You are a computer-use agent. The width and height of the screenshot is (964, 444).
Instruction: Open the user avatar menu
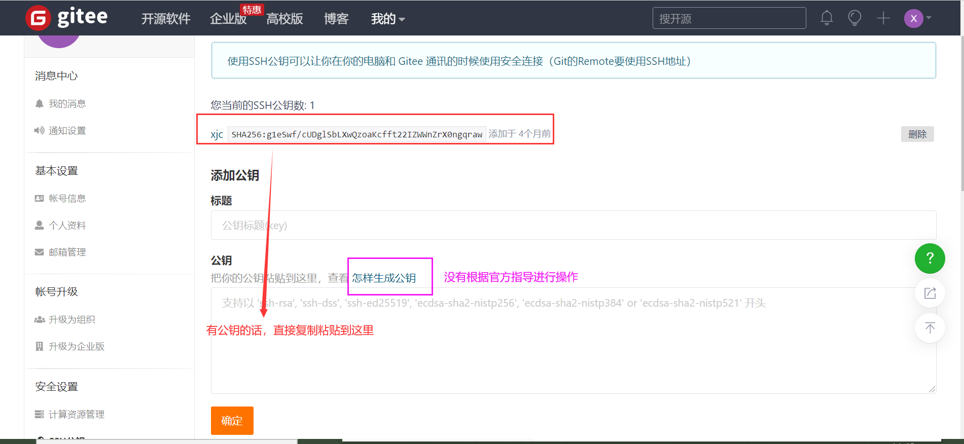tap(918, 18)
